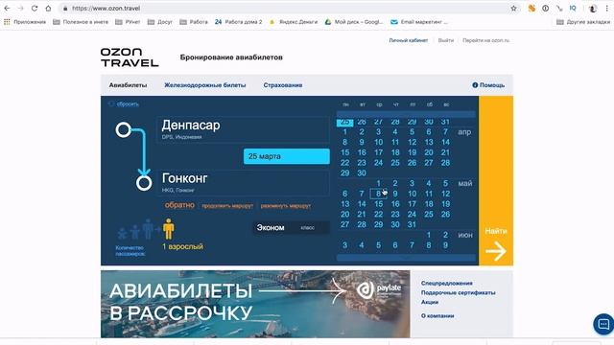
Task: Open the Эконом class selector
Action: click(x=291, y=228)
